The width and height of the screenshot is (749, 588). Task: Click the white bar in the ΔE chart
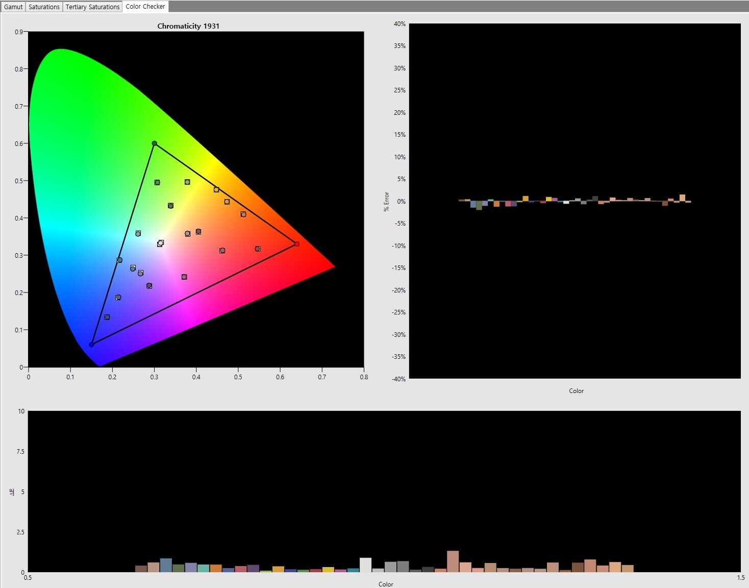[x=365, y=565]
